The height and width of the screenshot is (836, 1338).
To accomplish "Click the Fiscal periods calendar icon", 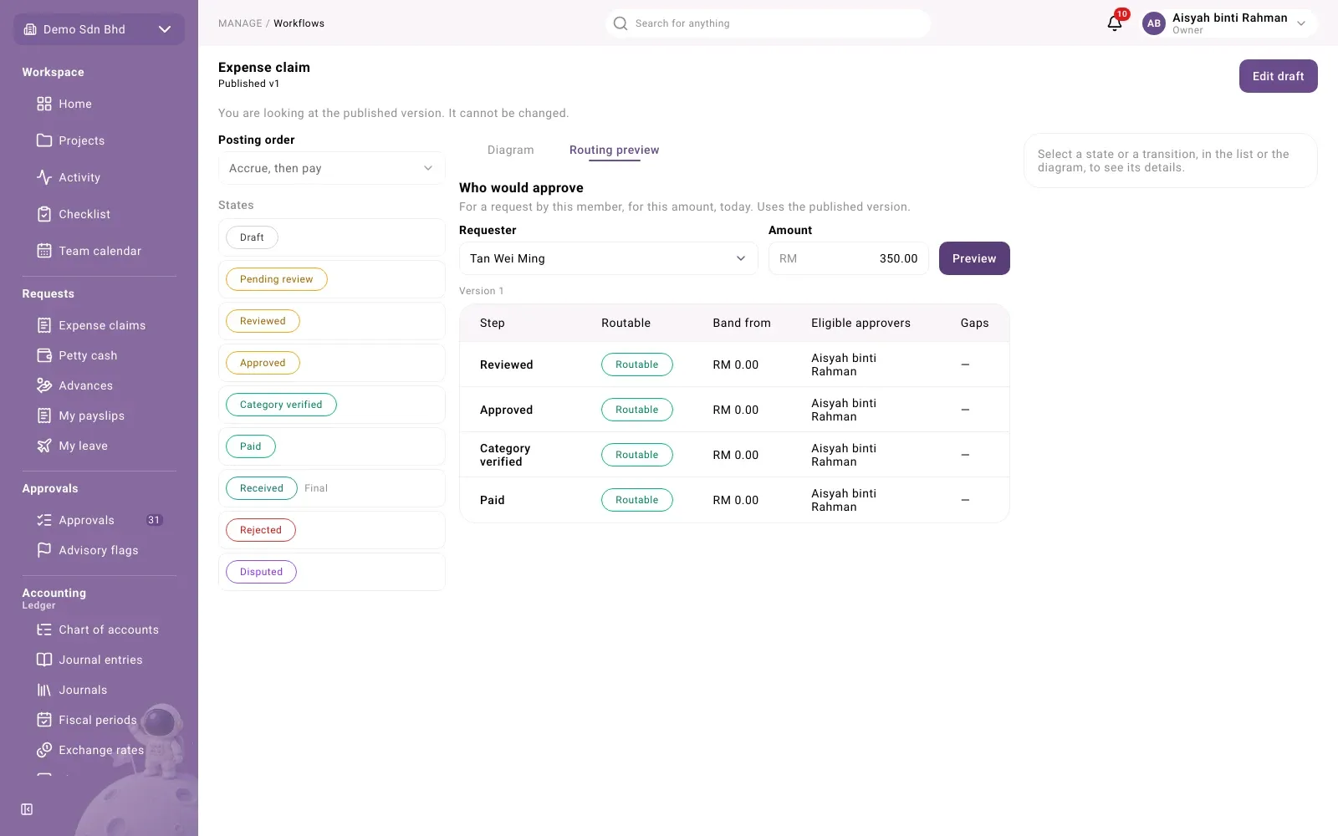I will pyautogui.click(x=44, y=720).
